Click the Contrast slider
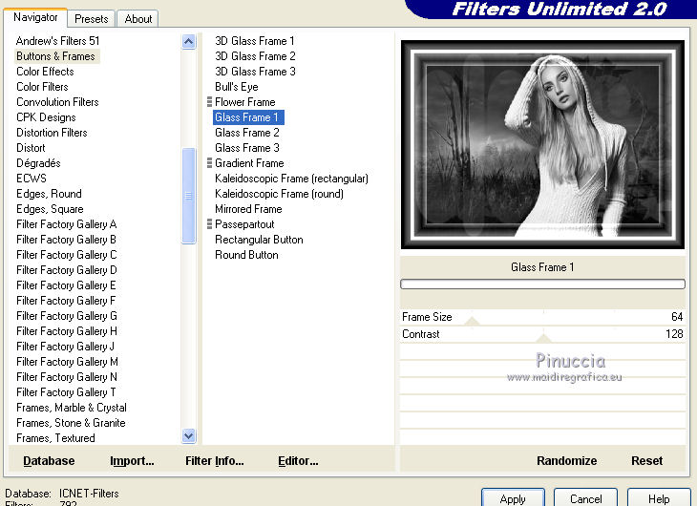697x506 pixels. click(x=542, y=334)
